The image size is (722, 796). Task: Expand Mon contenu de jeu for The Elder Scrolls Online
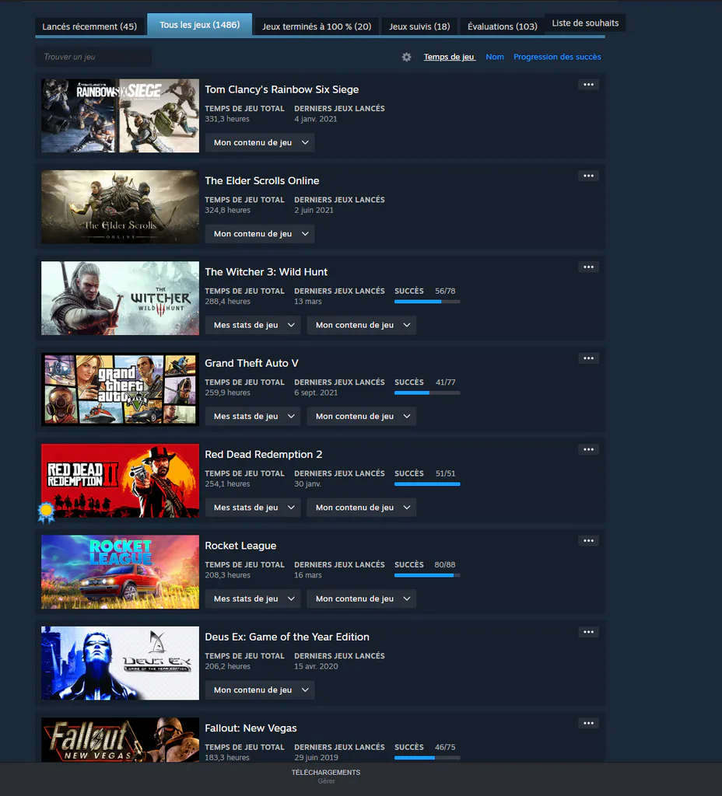pyautogui.click(x=260, y=234)
